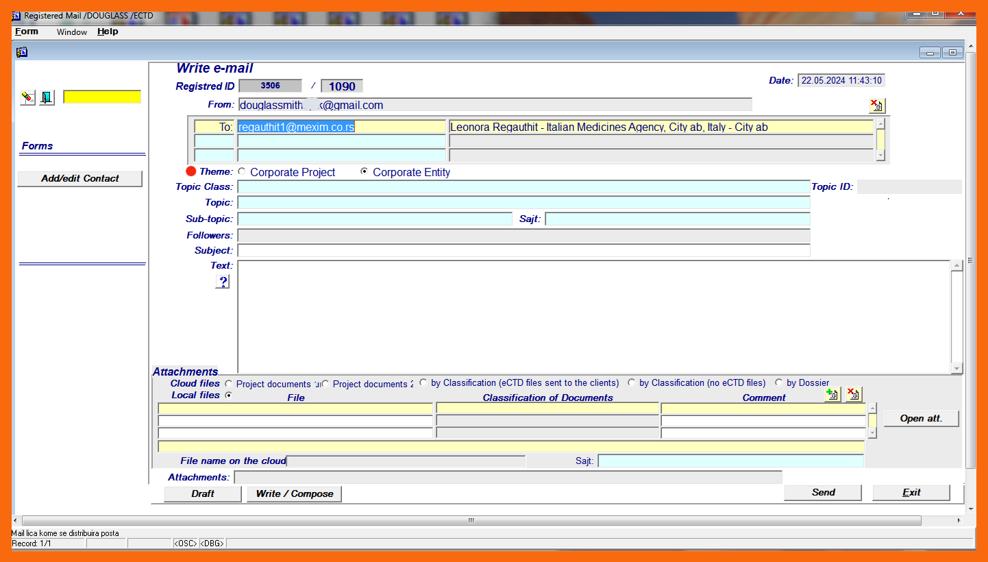The height and width of the screenshot is (562, 988).
Task: Delete recipient row with red X icon
Action: tap(877, 106)
